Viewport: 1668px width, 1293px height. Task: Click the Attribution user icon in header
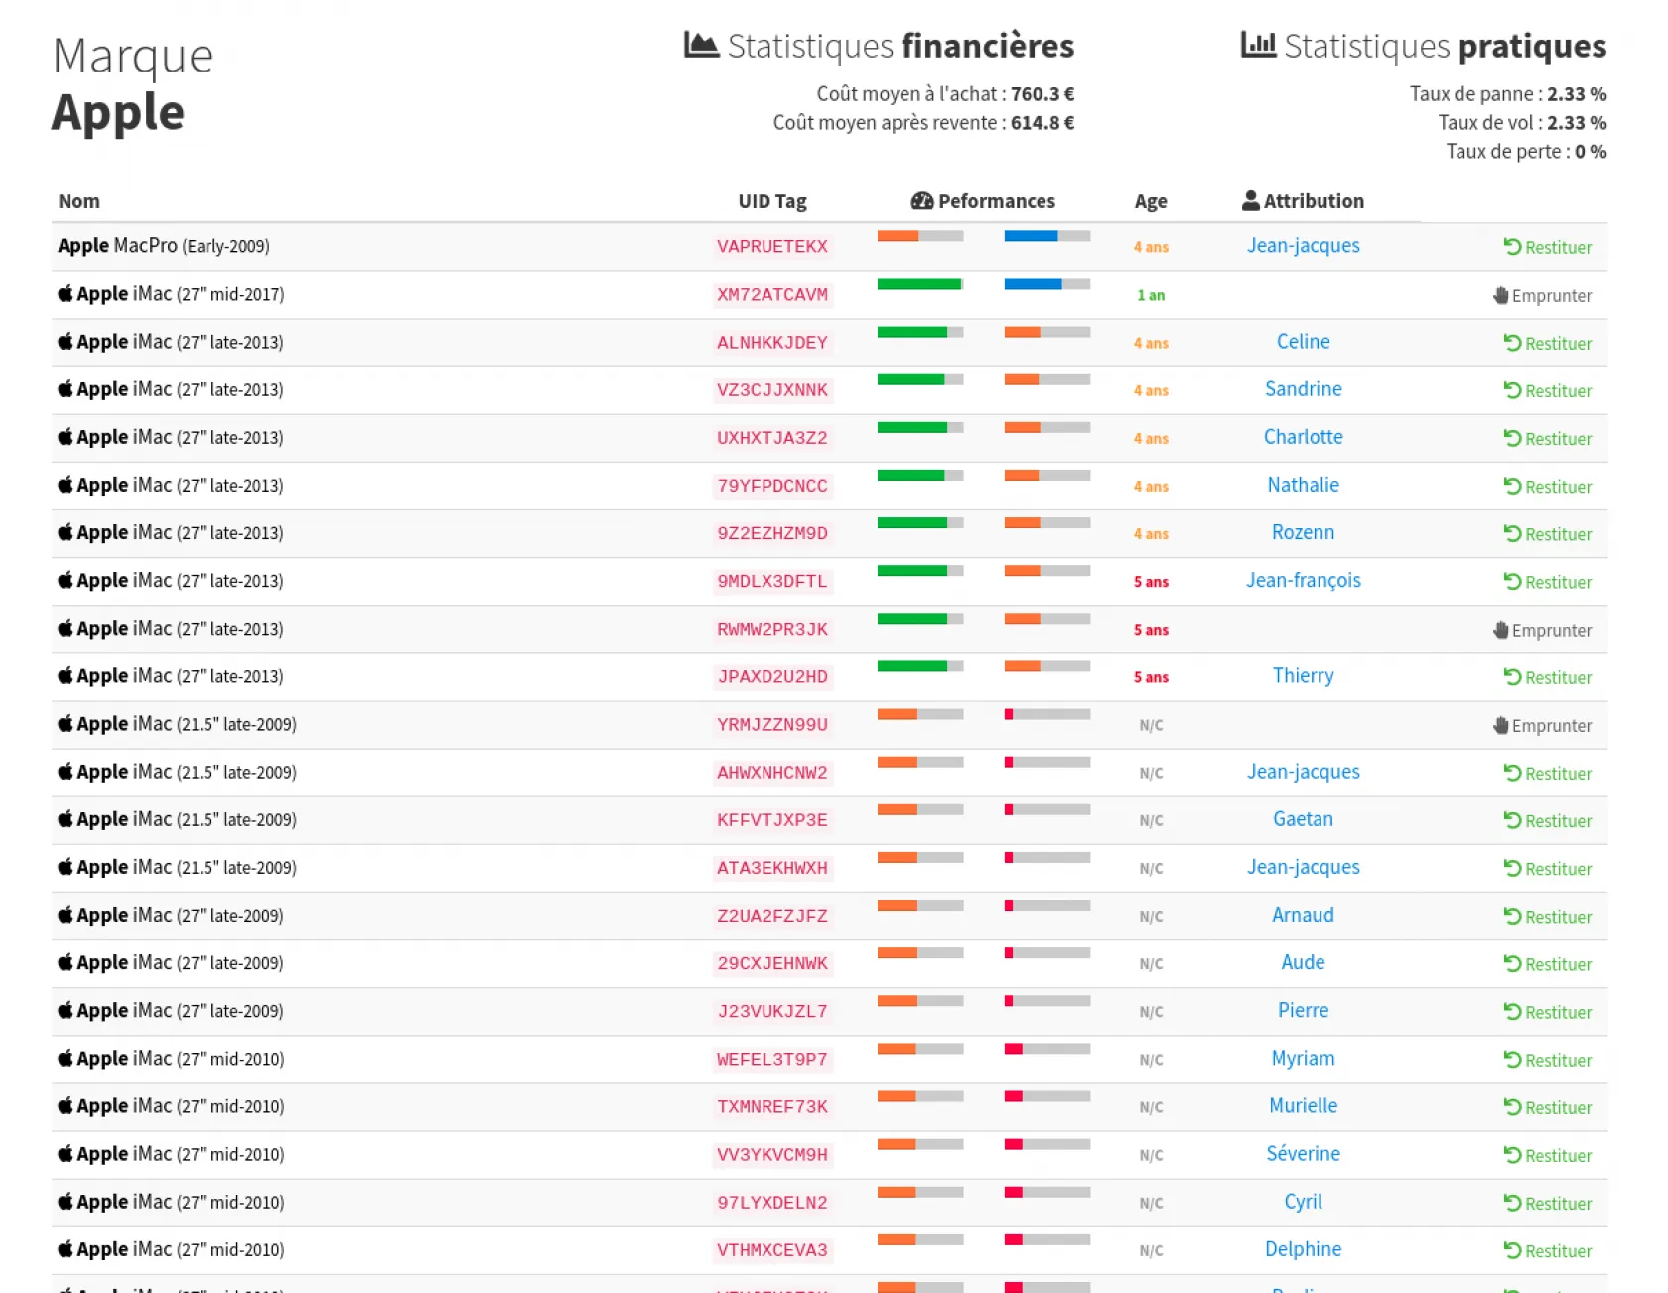pyautogui.click(x=1250, y=201)
